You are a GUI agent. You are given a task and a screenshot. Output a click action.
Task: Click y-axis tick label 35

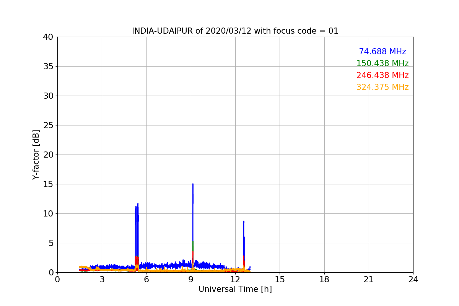(x=48, y=67)
